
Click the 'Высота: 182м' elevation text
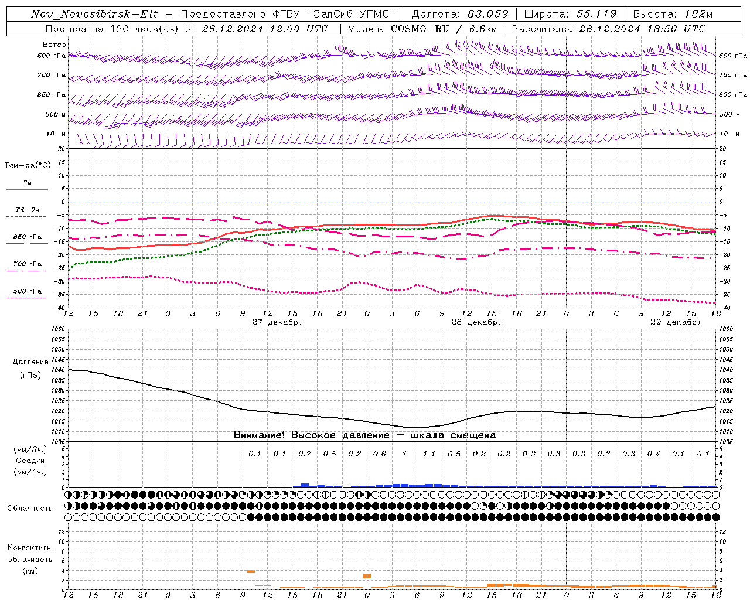coord(673,14)
